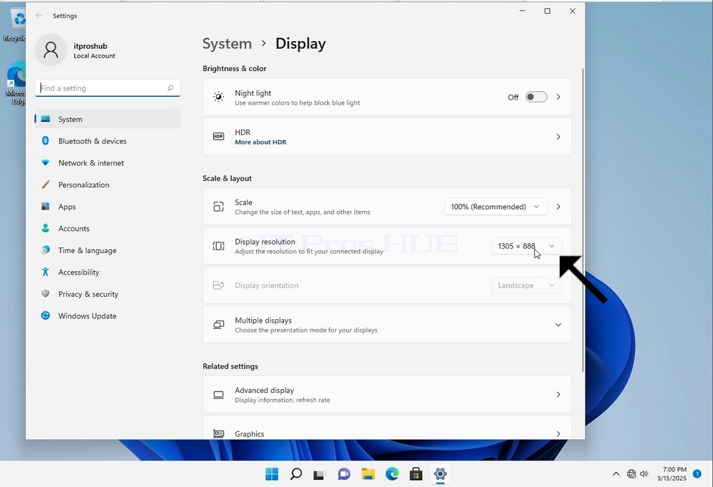
Task: Click the Multiple displays title text
Action: (263, 320)
